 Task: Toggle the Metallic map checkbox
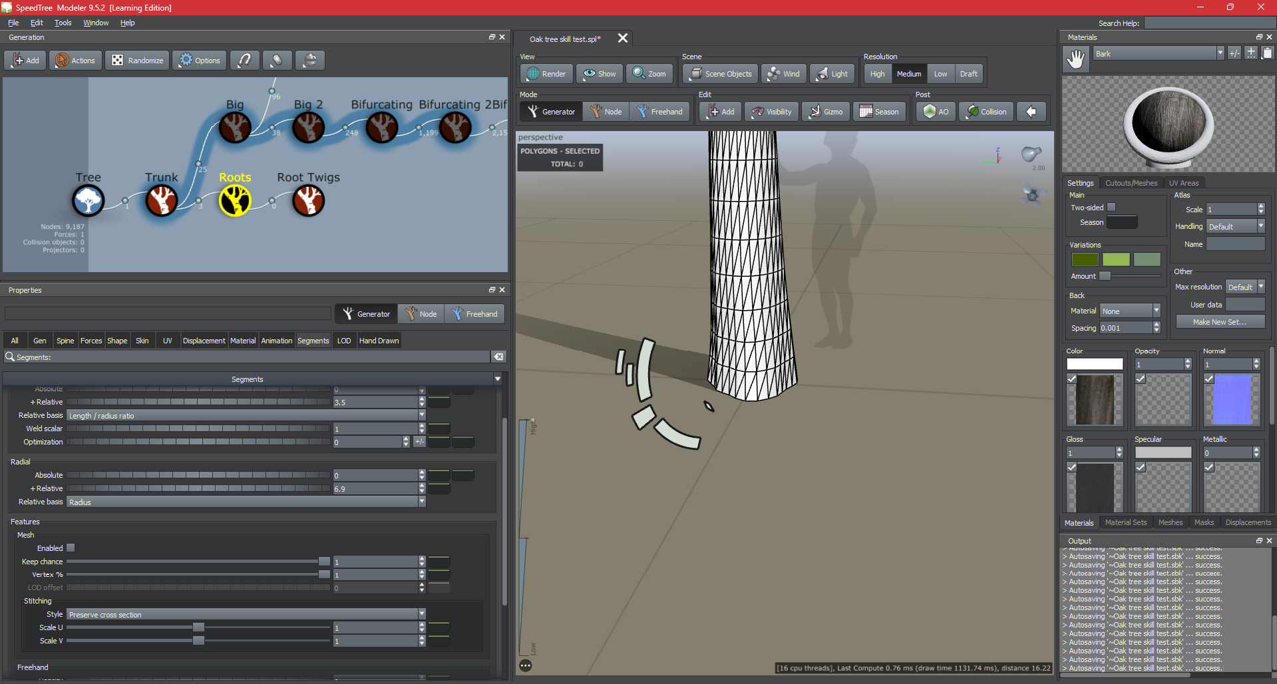pyautogui.click(x=1208, y=467)
